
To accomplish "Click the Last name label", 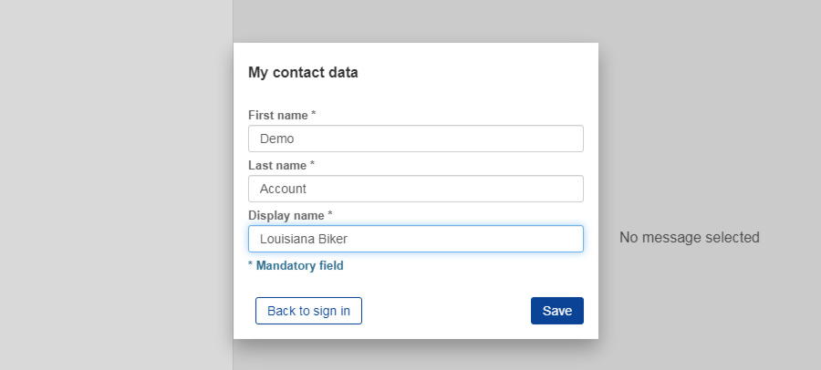I will (277, 166).
